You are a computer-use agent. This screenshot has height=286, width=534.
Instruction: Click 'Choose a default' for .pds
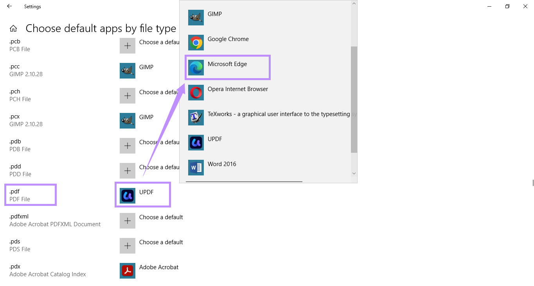click(x=161, y=242)
